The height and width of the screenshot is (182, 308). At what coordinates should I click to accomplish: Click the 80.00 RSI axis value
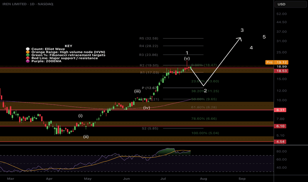(282, 151)
